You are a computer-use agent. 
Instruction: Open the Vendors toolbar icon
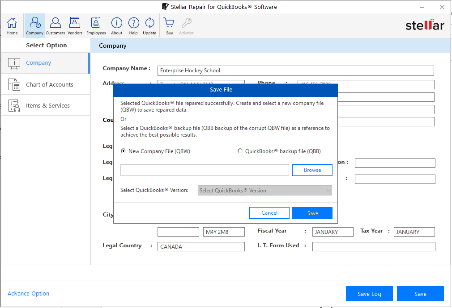(x=75, y=26)
